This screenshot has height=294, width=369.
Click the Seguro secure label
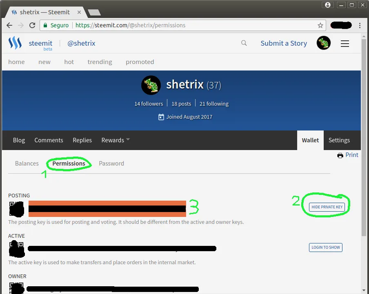pyautogui.click(x=60, y=25)
